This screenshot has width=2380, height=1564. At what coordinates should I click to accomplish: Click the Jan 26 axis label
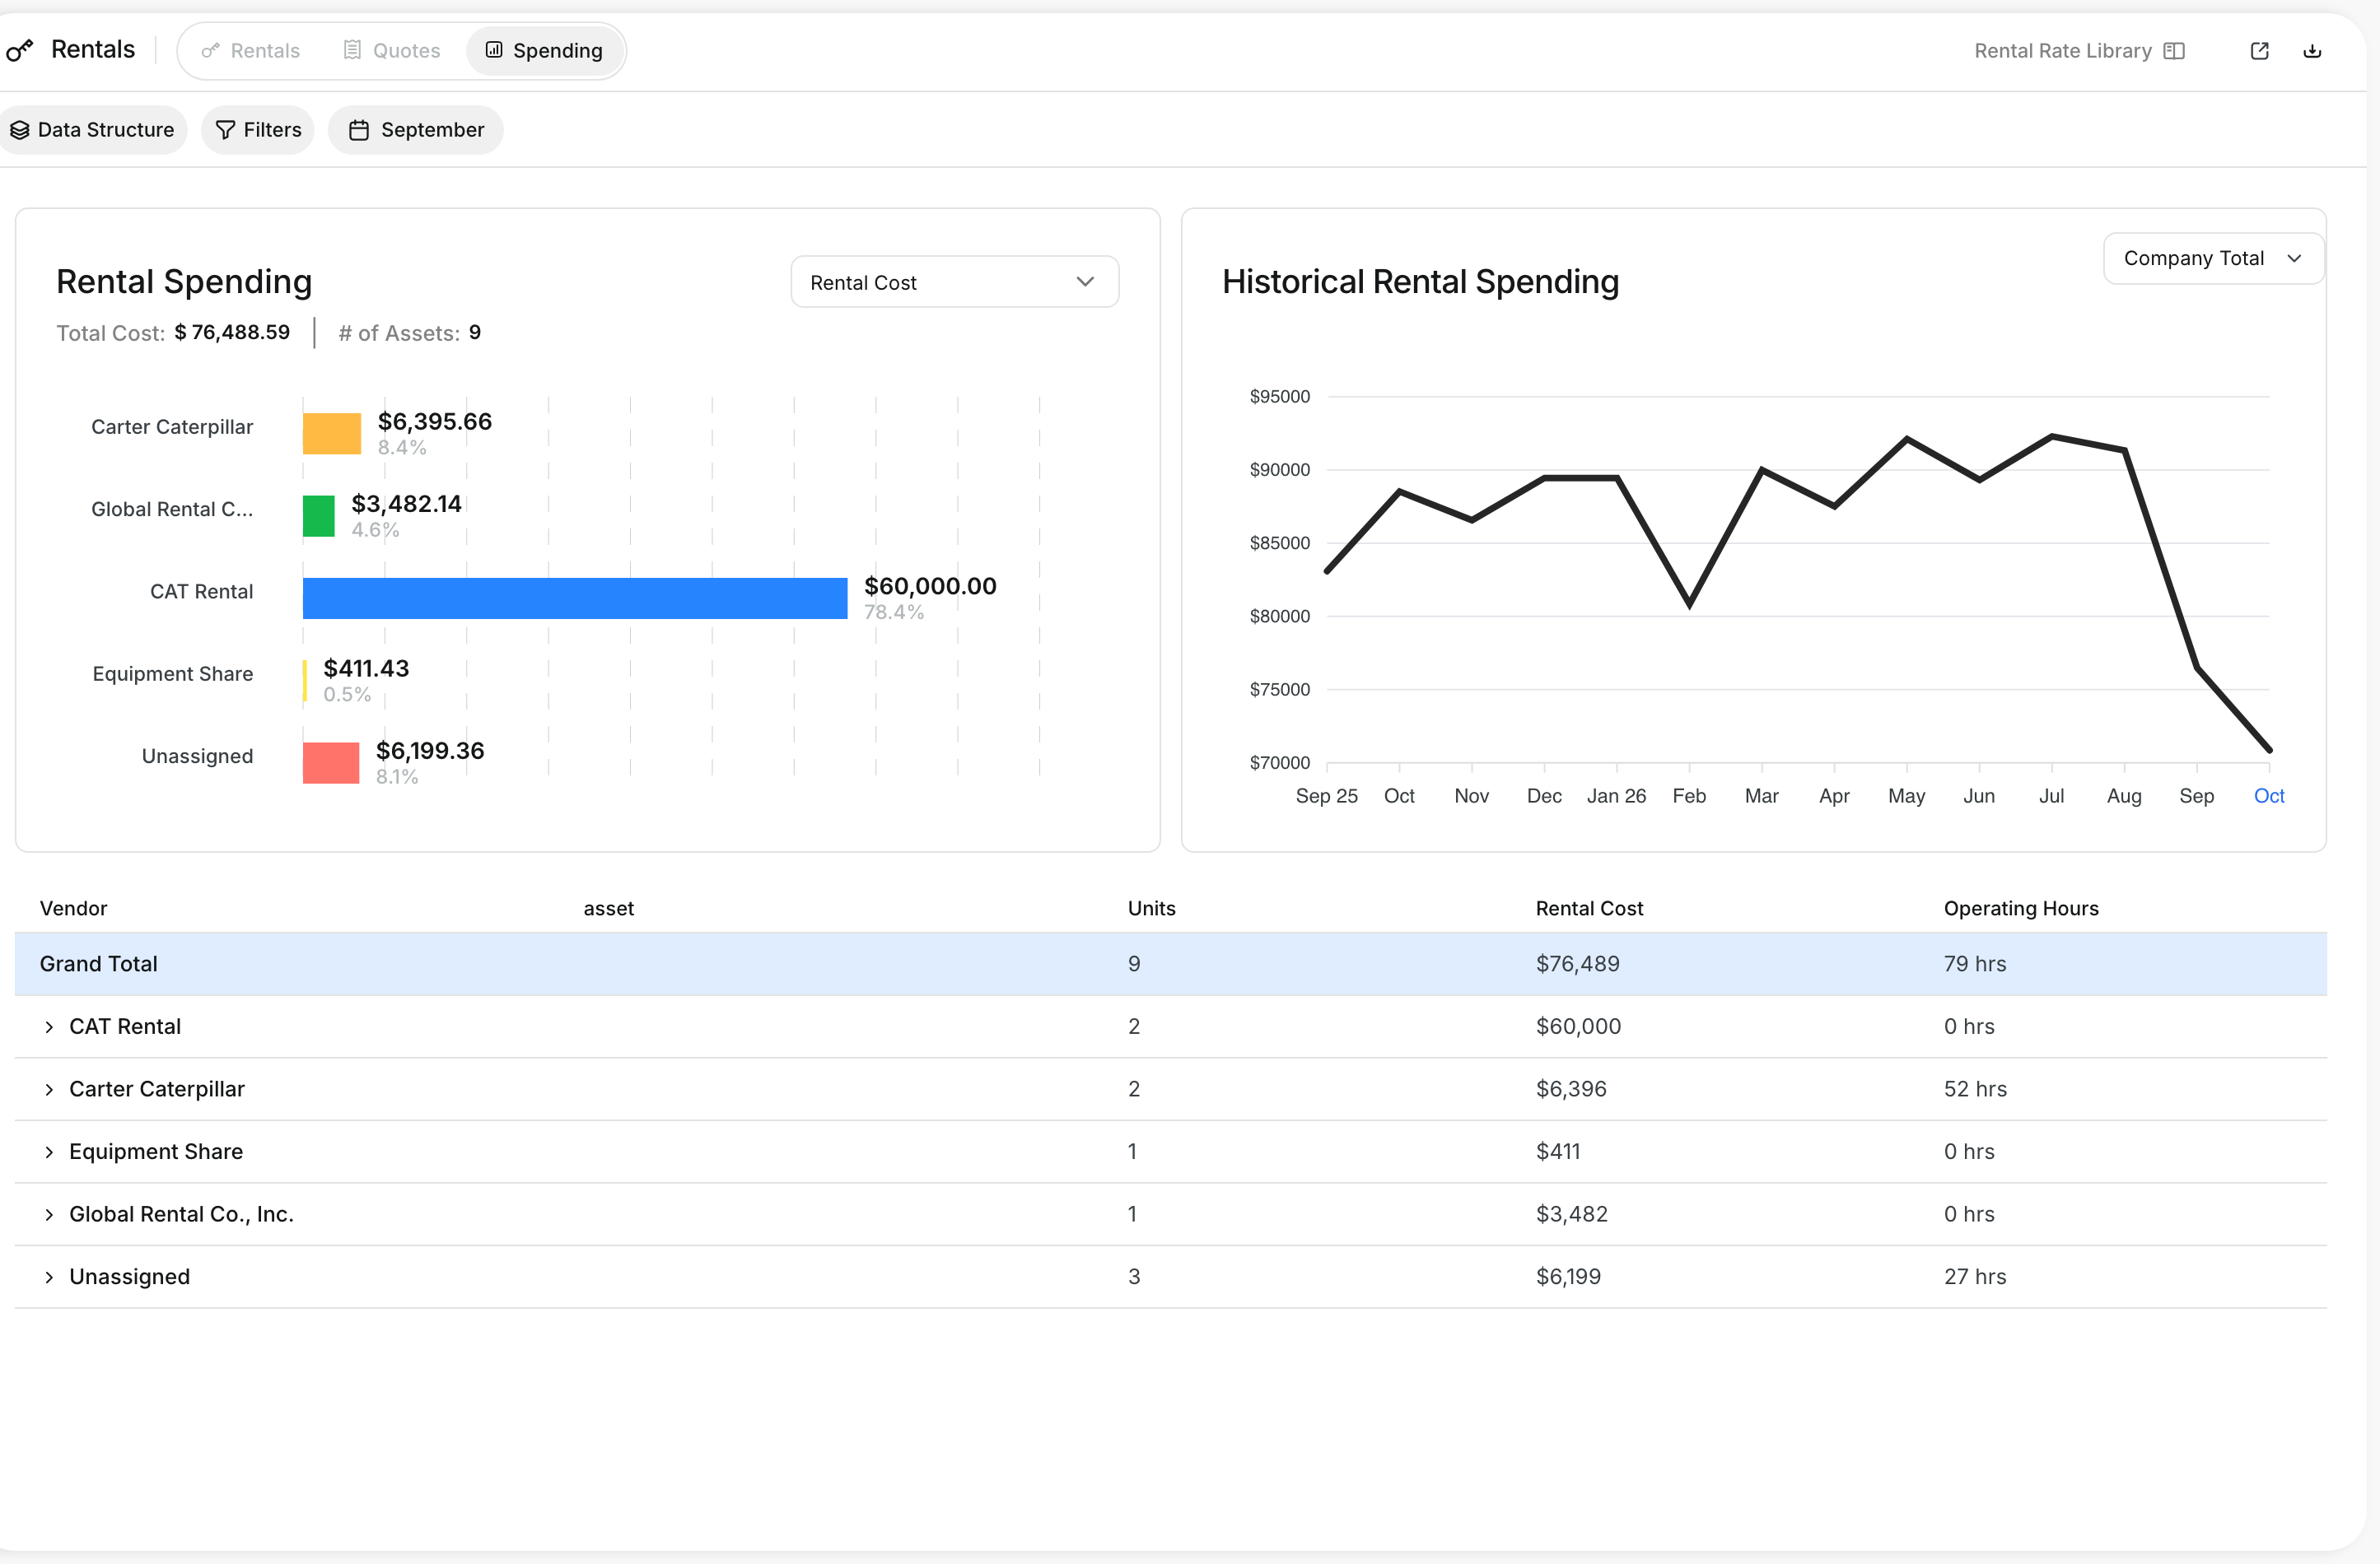coord(1616,795)
